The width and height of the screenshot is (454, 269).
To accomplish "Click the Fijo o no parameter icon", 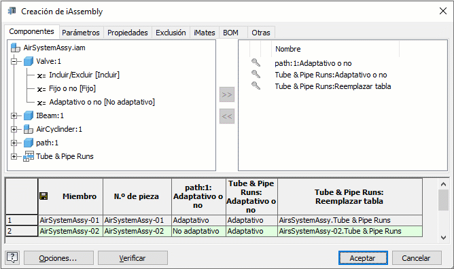I will click(x=41, y=89).
